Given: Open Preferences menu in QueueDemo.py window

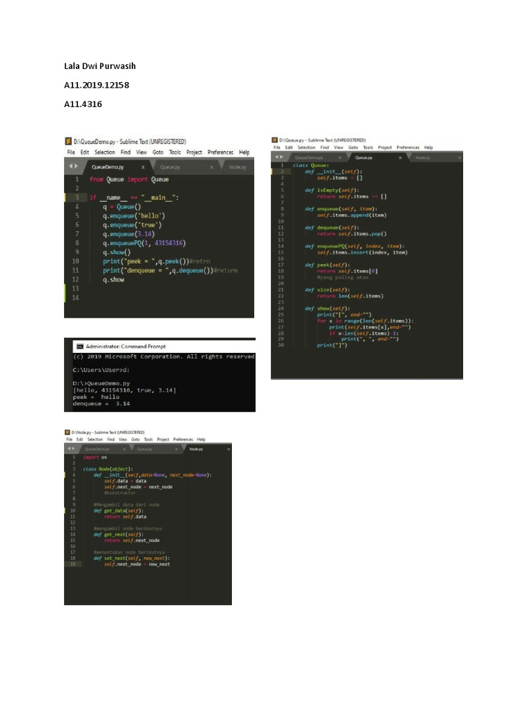Looking at the screenshot, I should pyautogui.click(x=220, y=153).
